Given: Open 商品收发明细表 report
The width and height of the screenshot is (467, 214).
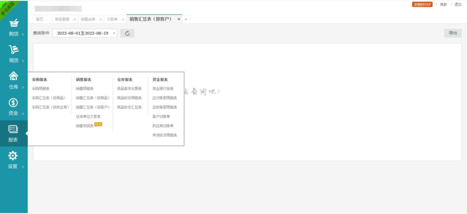Looking at the screenshot, I should [x=130, y=98].
